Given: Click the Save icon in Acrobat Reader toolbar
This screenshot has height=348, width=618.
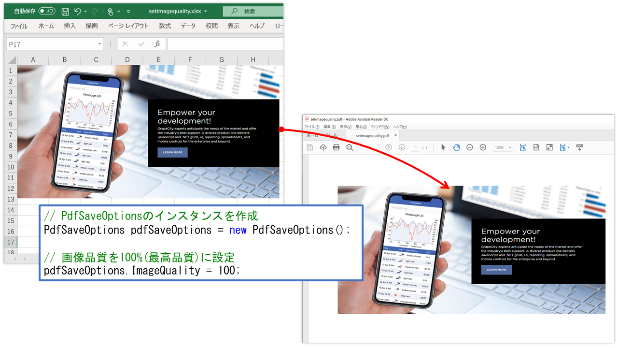Looking at the screenshot, I should [310, 147].
